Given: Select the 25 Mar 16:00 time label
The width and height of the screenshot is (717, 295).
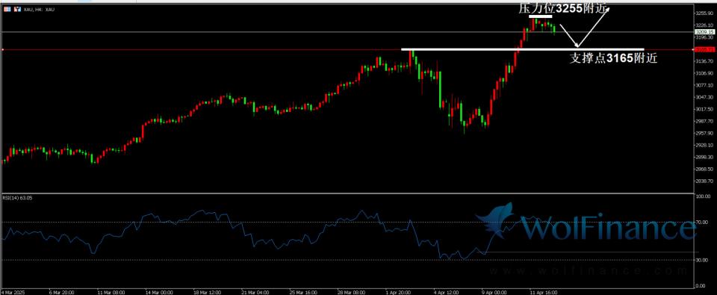Looking at the screenshot, I should point(303,291).
